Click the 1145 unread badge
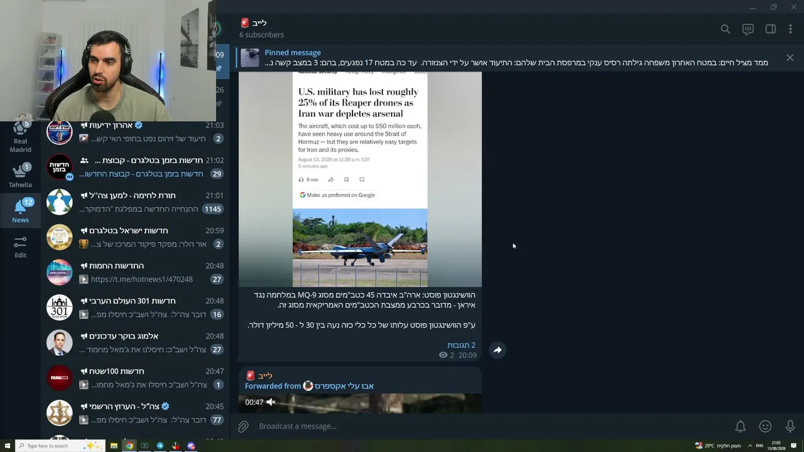This screenshot has width=804, height=452. (213, 209)
